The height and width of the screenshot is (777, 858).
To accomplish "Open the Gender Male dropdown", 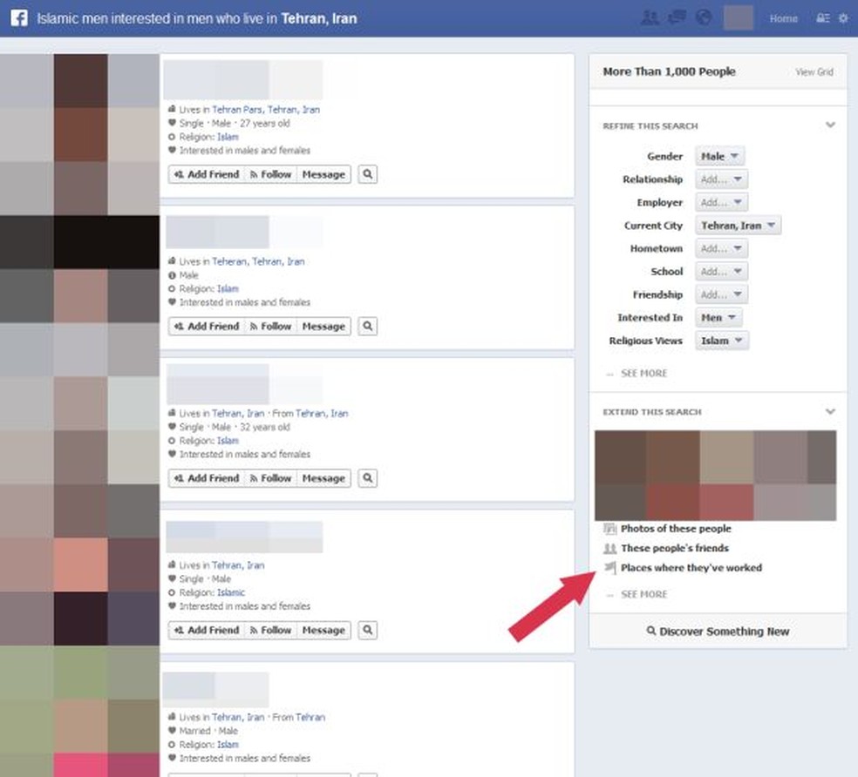I will (x=719, y=156).
